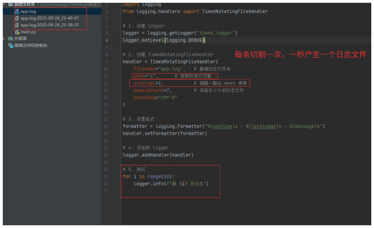Select app.log.2025-09-24_23-58-31 file name in project tree
Screen dimensions: 374x228
(x=49, y=25)
